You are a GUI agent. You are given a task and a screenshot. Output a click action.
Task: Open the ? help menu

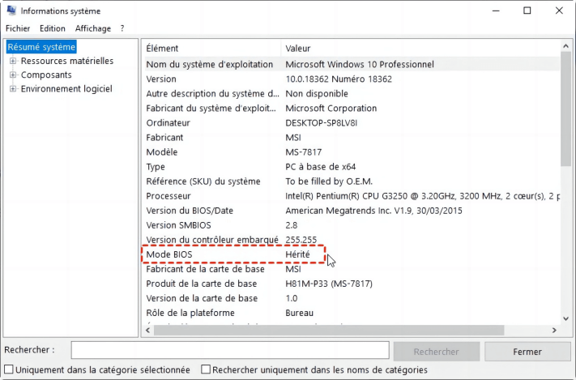tap(122, 28)
